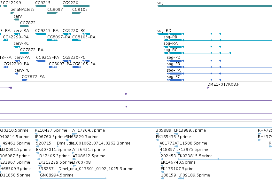Viewport: 272px width, 180px height.
Task: Select the CG9220 gene label
Action: [70, 3]
